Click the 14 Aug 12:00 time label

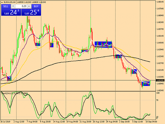59,122
